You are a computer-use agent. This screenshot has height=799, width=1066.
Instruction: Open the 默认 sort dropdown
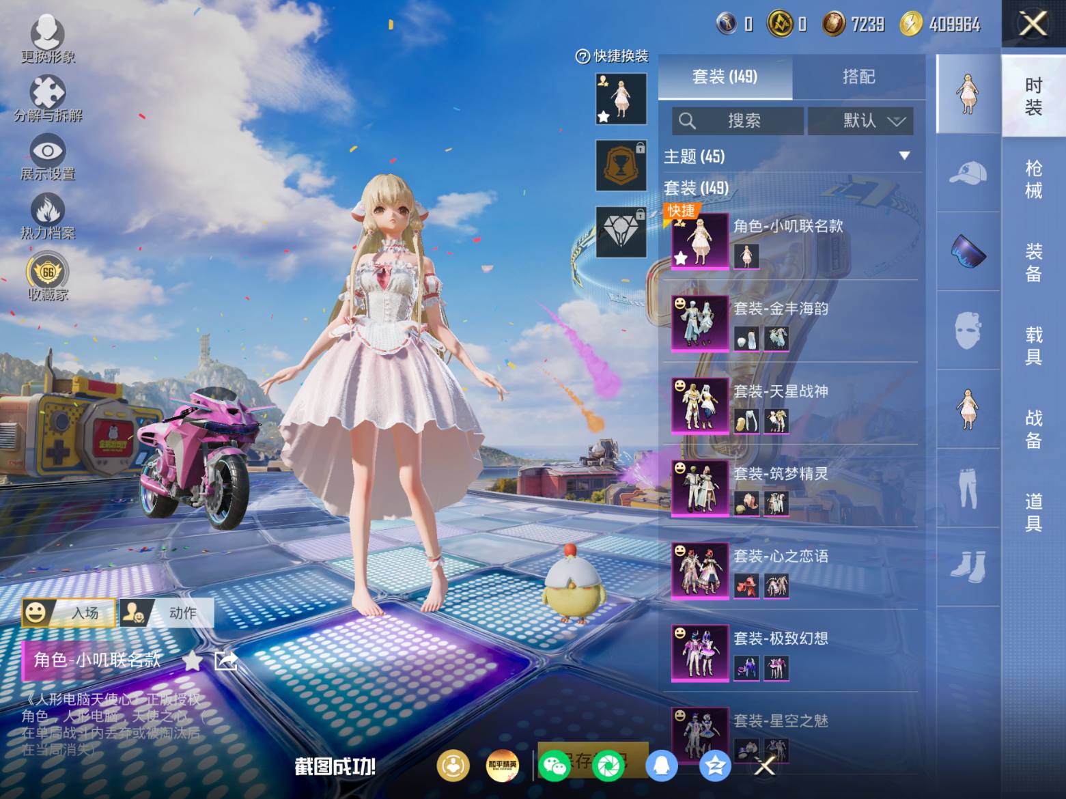coord(860,121)
